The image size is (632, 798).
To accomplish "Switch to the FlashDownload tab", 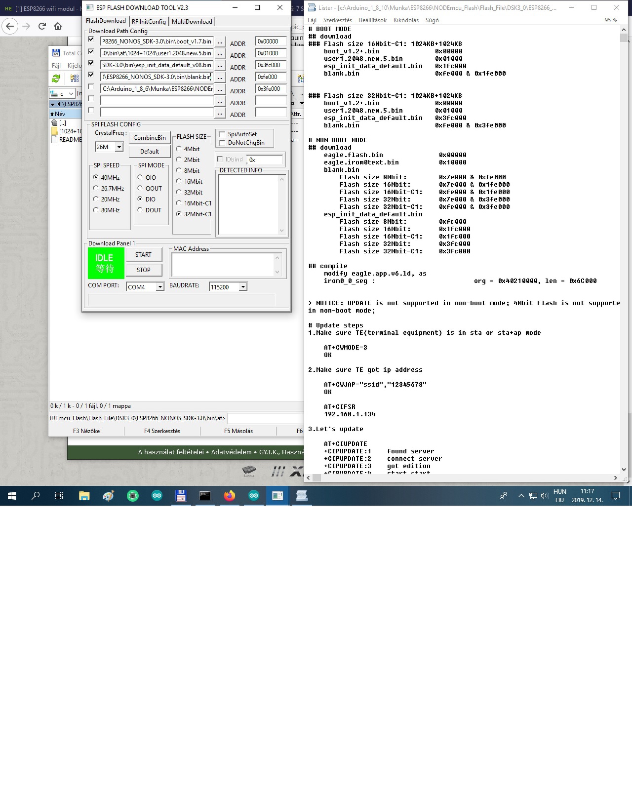I will [106, 21].
